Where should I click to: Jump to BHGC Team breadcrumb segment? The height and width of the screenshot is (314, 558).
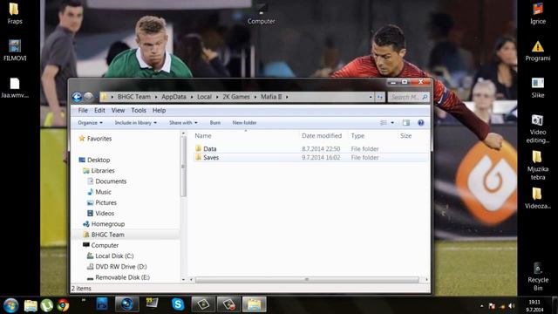pyautogui.click(x=133, y=97)
